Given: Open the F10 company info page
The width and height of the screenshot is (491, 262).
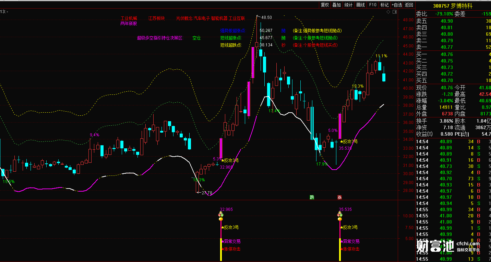Looking at the screenshot, I should 373,5.
